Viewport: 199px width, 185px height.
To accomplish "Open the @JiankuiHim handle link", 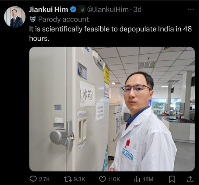I will click(x=107, y=10).
